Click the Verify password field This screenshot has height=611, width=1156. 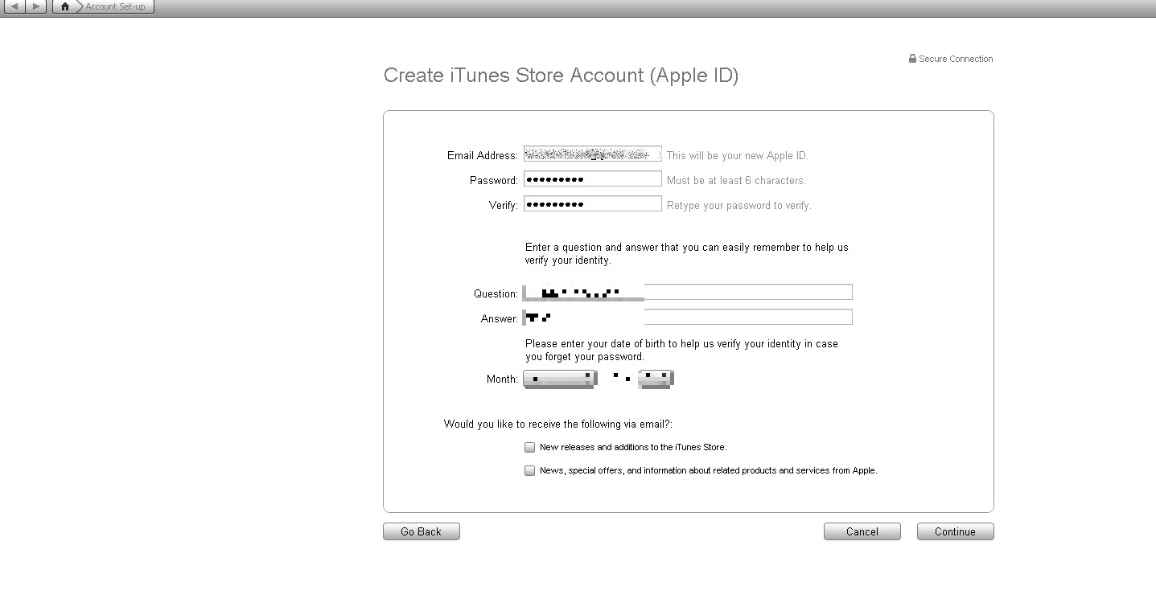pyautogui.click(x=592, y=204)
